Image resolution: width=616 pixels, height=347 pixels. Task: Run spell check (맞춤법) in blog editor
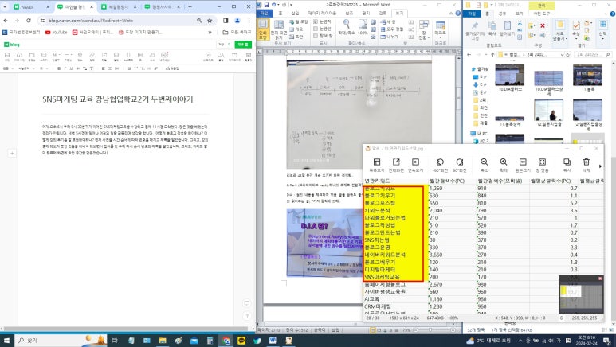(172, 68)
